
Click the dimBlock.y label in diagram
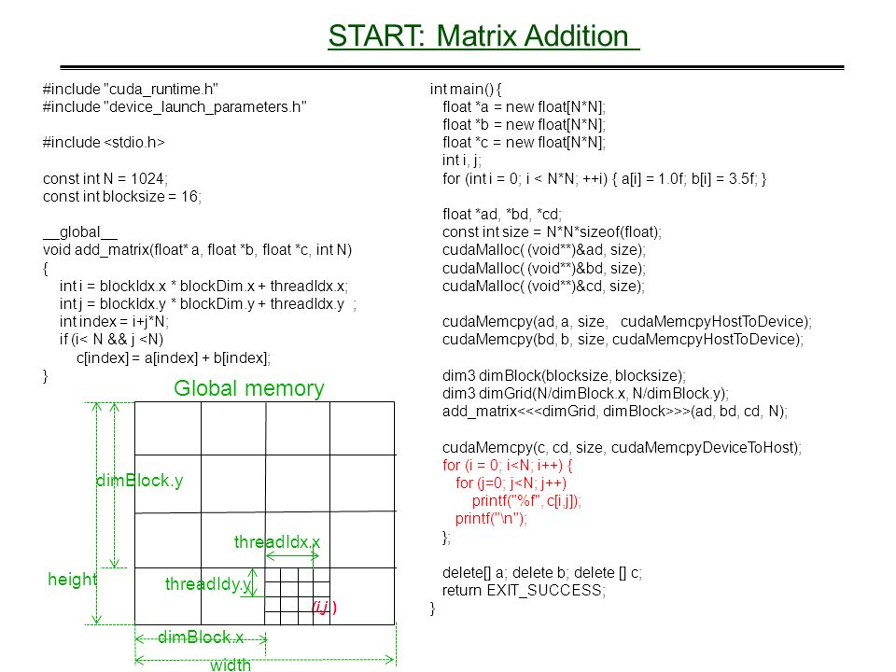pyautogui.click(x=139, y=481)
